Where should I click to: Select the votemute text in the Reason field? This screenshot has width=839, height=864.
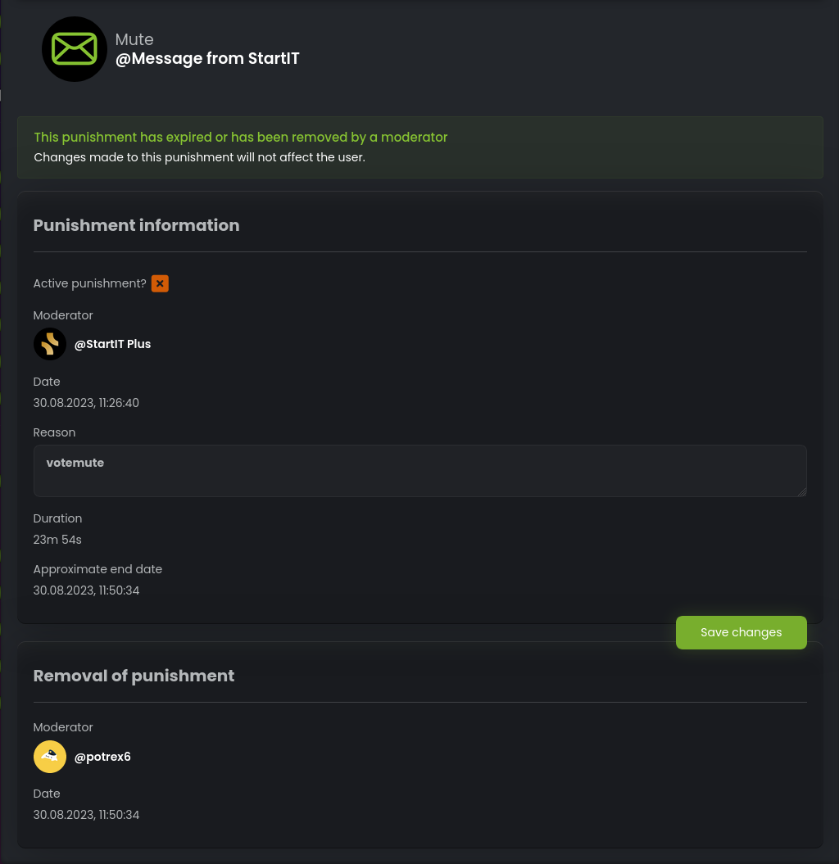pyautogui.click(x=75, y=463)
